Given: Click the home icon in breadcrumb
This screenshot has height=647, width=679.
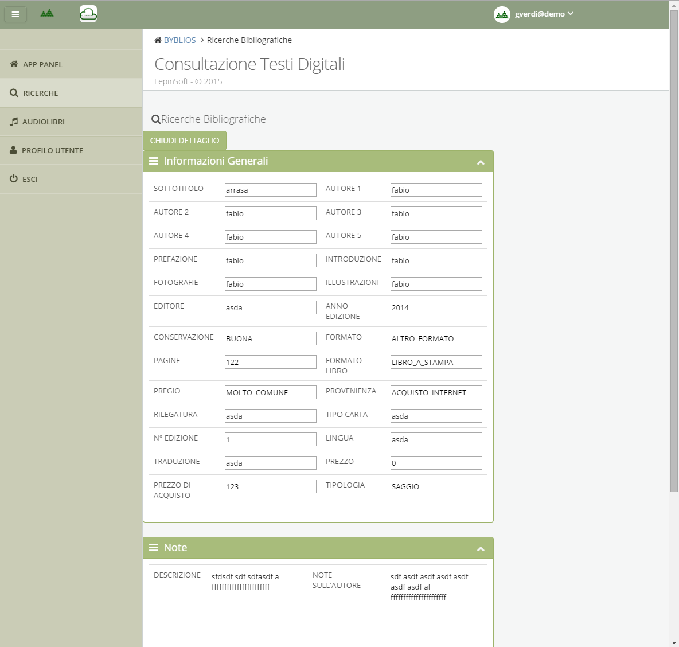Looking at the screenshot, I should coord(158,40).
